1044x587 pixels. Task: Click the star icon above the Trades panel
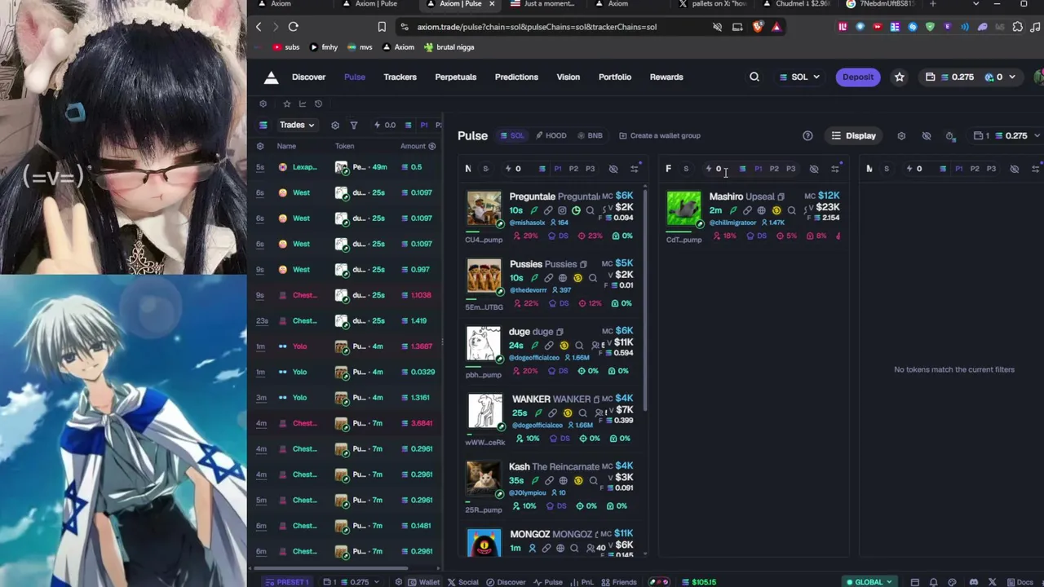click(x=286, y=104)
